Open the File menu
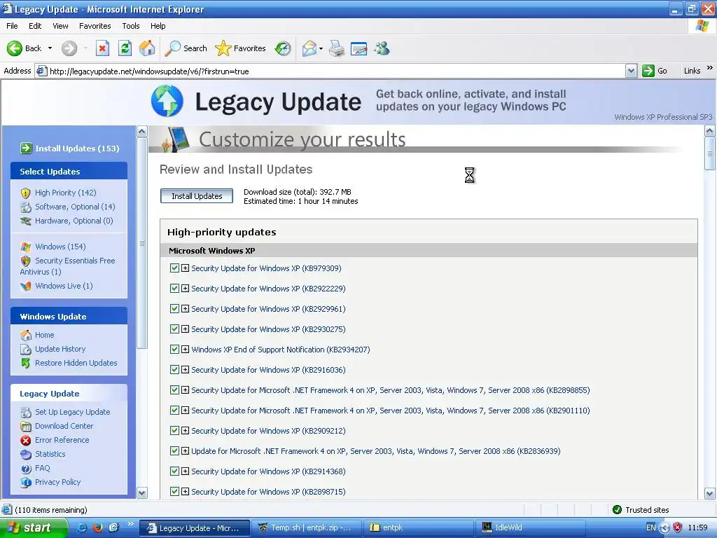 click(12, 26)
